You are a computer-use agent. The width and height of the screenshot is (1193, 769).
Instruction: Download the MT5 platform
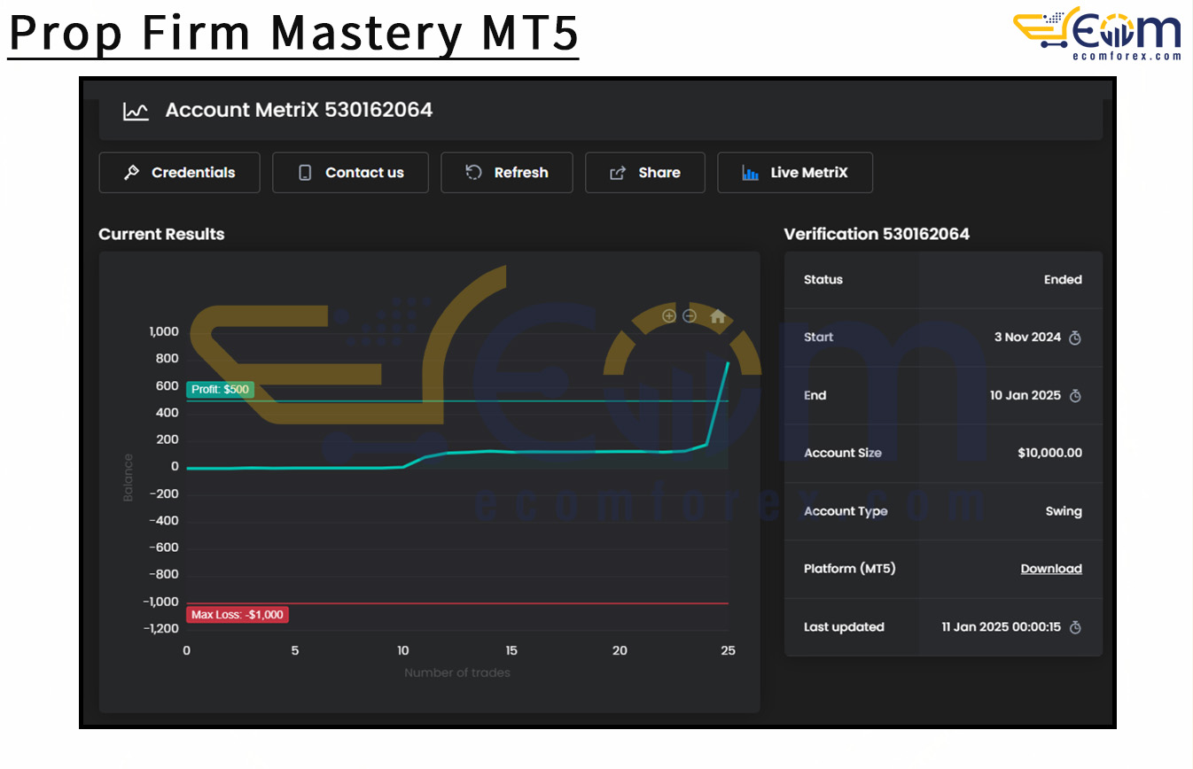click(x=1051, y=569)
